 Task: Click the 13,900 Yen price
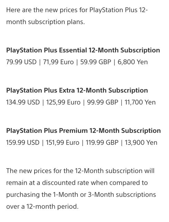point(141,143)
